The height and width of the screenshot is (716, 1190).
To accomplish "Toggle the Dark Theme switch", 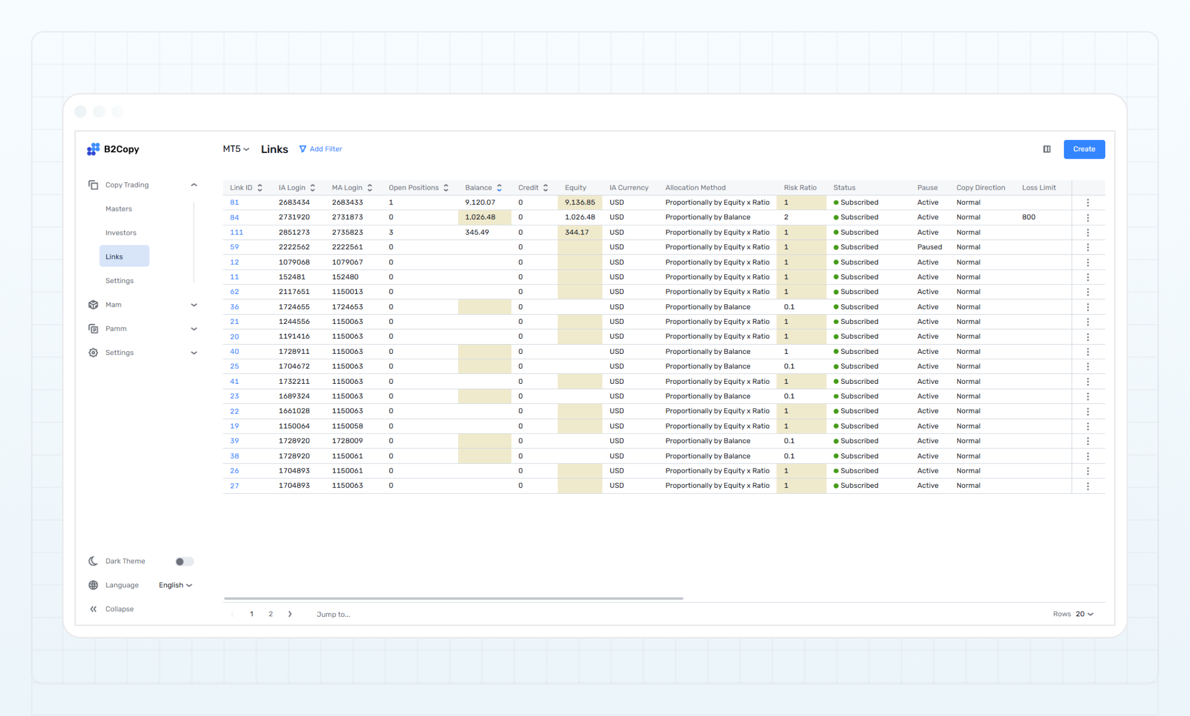I will [x=184, y=562].
